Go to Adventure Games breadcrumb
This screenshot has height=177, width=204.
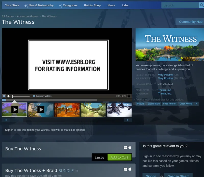click(28, 16)
